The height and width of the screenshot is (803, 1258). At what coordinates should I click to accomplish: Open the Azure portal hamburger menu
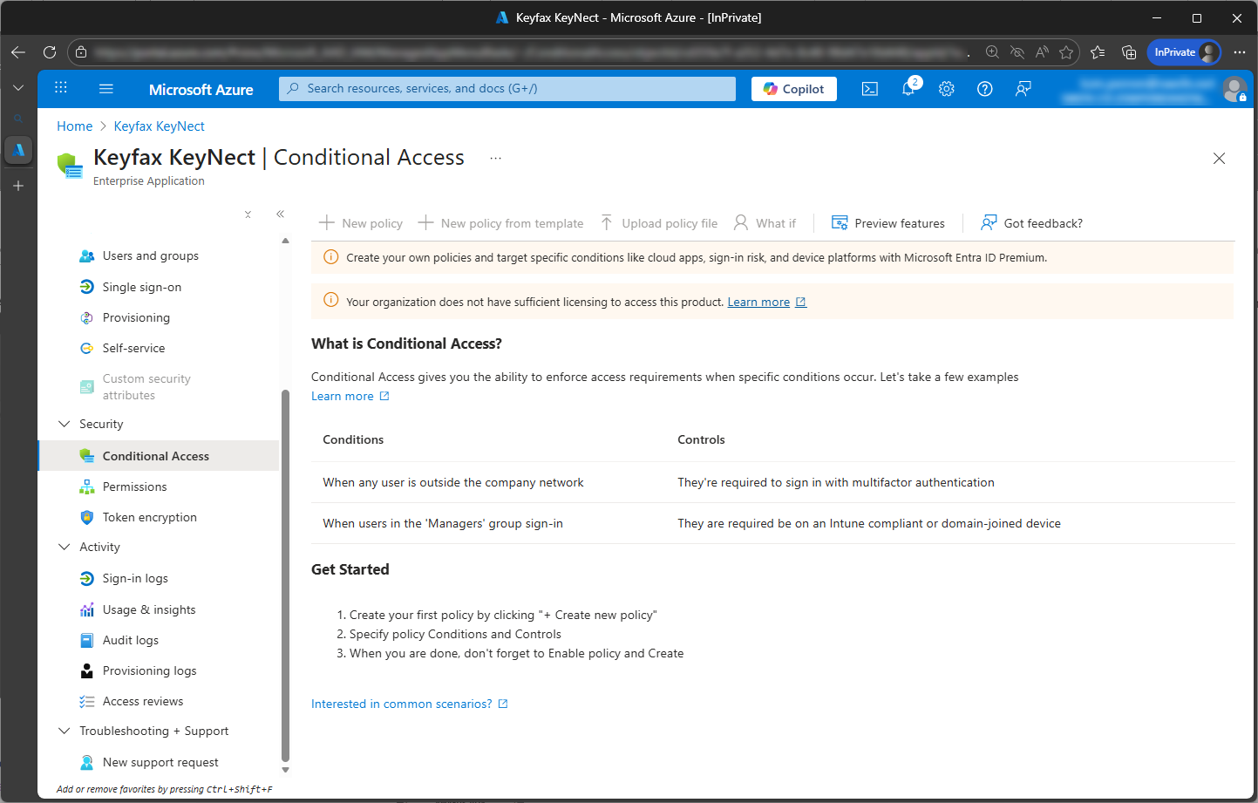tap(106, 89)
